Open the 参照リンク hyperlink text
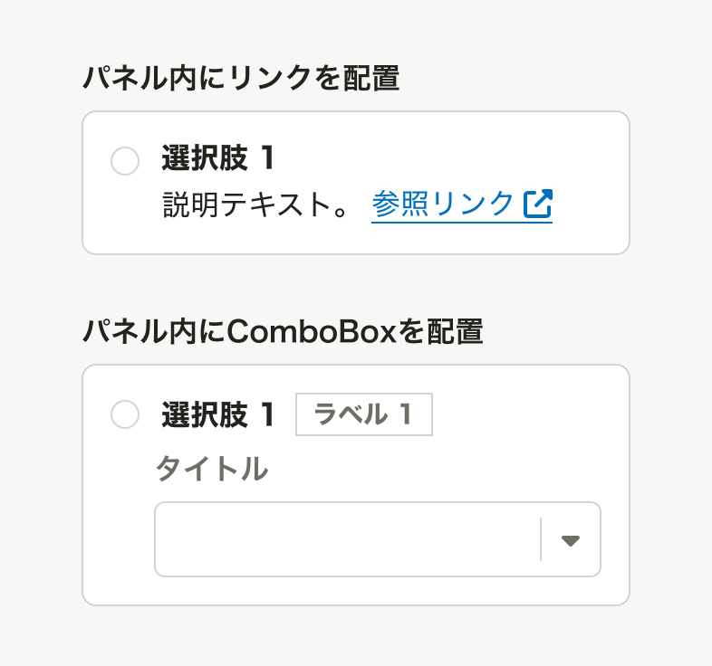The image size is (712, 666). (443, 205)
